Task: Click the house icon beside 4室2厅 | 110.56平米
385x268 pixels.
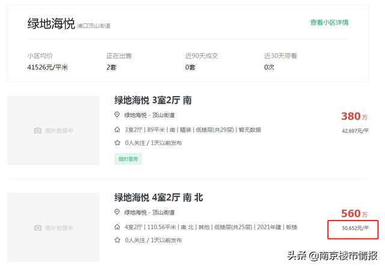Action: click(117, 227)
